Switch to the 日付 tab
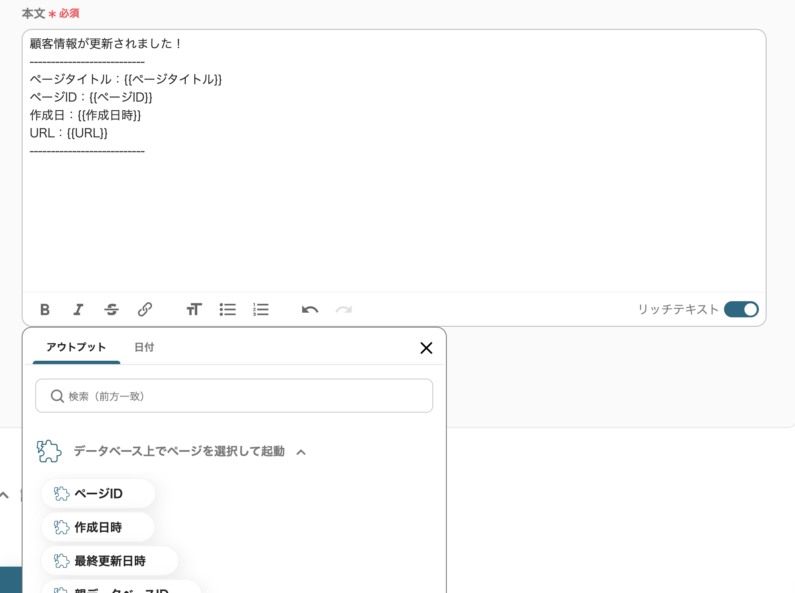Viewport: 795px width, 593px height. [144, 348]
